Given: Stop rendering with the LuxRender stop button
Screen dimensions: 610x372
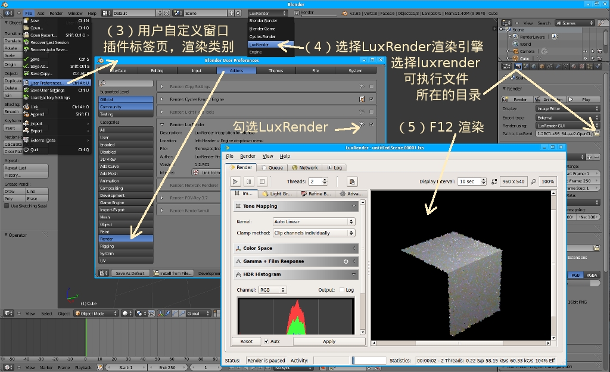Looking at the screenshot, I should [262, 182].
